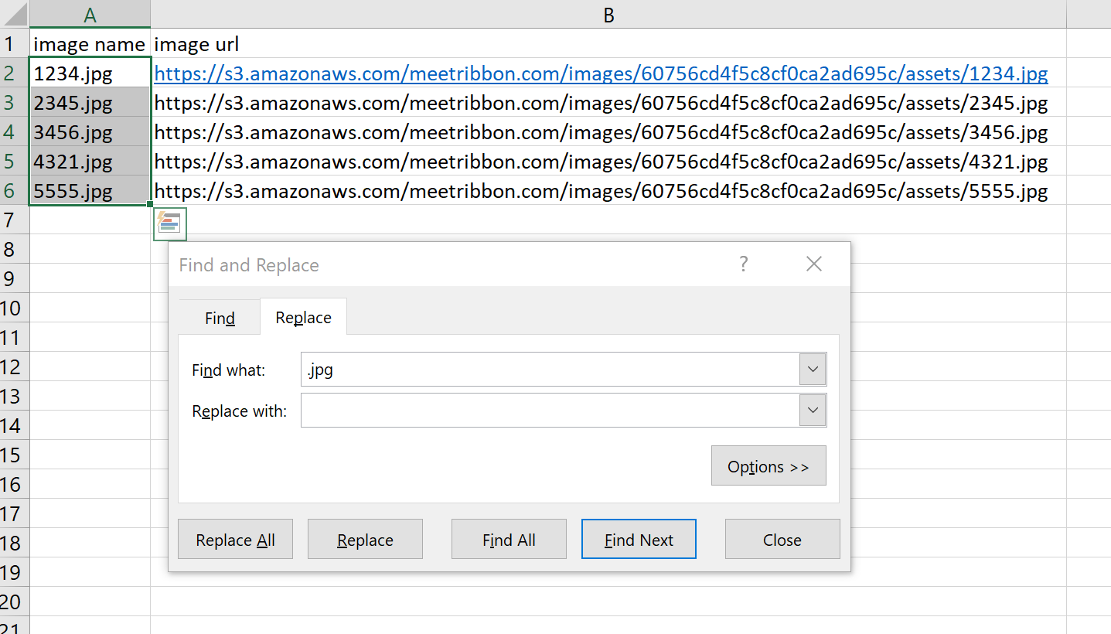The width and height of the screenshot is (1111, 634).
Task: Click the Replace button
Action: [365, 540]
